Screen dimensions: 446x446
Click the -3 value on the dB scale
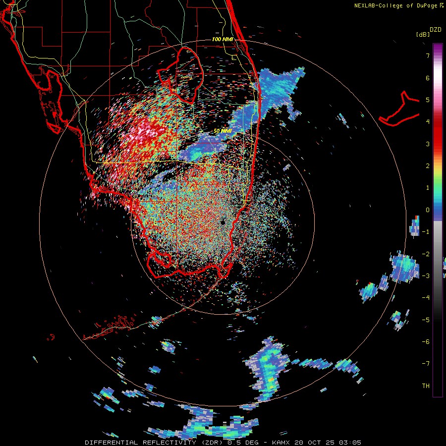pyautogui.click(x=426, y=276)
